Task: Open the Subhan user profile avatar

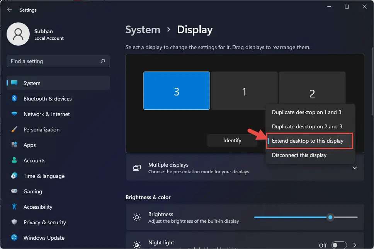Action: tap(18, 34)
